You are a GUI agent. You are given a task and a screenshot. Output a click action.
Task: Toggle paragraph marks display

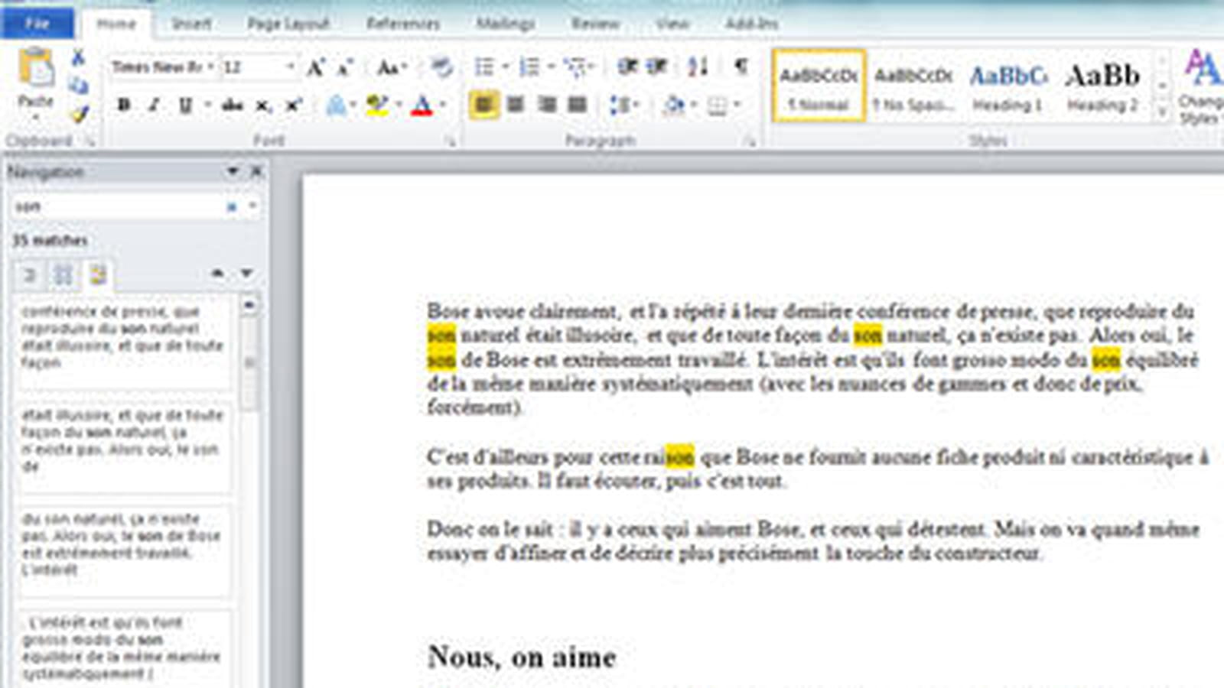[x=741, y=67]
